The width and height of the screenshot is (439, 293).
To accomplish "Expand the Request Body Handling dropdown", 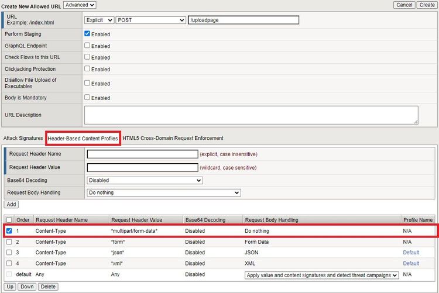I will click(163, 192).
